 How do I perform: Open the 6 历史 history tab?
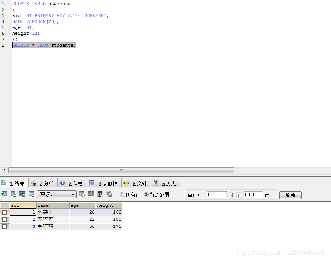tap(166, 183)
